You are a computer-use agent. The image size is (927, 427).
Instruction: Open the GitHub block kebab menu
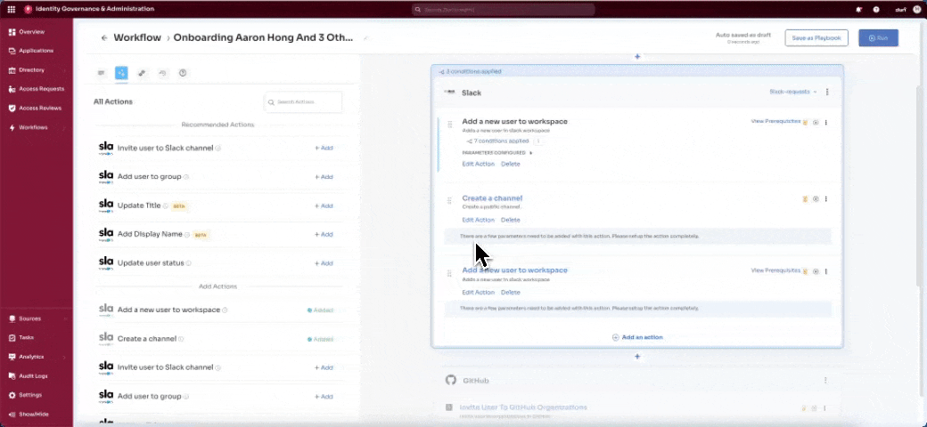(826, 381)
